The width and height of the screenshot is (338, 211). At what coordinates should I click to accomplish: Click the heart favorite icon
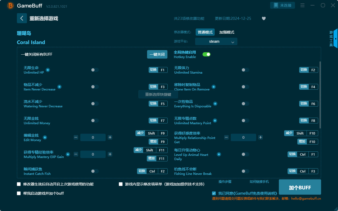pos(264,18)
